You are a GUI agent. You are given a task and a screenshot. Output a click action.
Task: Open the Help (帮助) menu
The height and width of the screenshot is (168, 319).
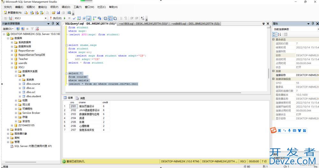point(113,7)
